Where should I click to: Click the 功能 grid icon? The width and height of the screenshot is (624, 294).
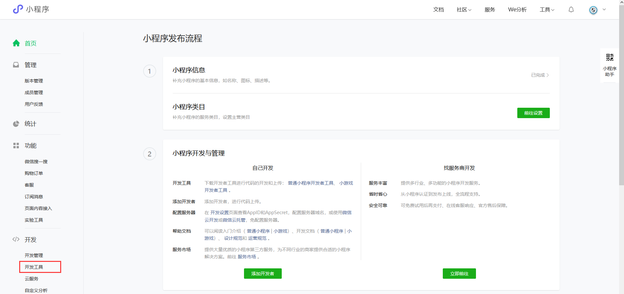coord(16,145)
